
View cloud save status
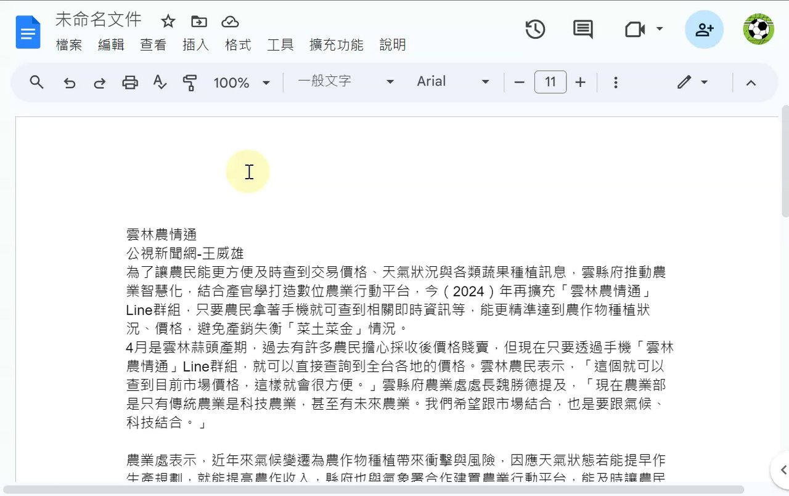click(x=230, y=22)
